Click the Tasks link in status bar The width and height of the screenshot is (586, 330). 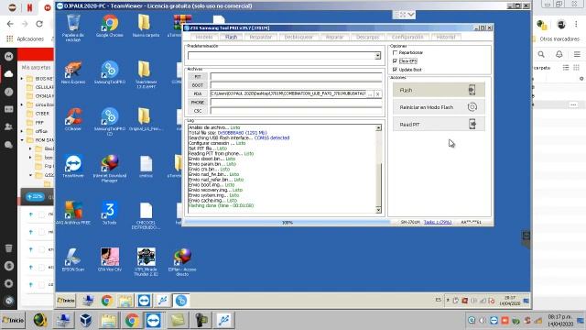438,222
